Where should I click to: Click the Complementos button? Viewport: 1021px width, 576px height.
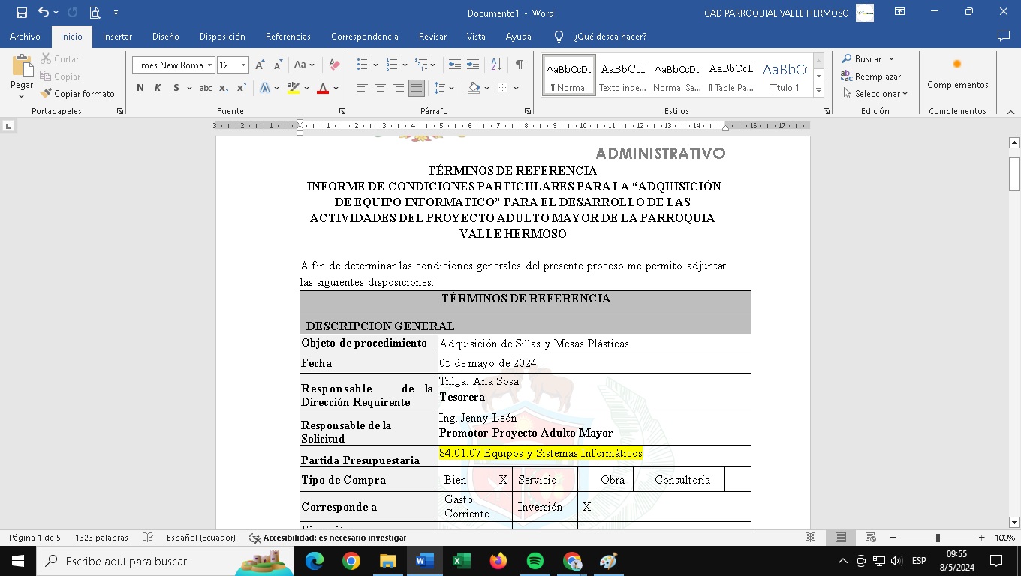(x=957, y=73)
